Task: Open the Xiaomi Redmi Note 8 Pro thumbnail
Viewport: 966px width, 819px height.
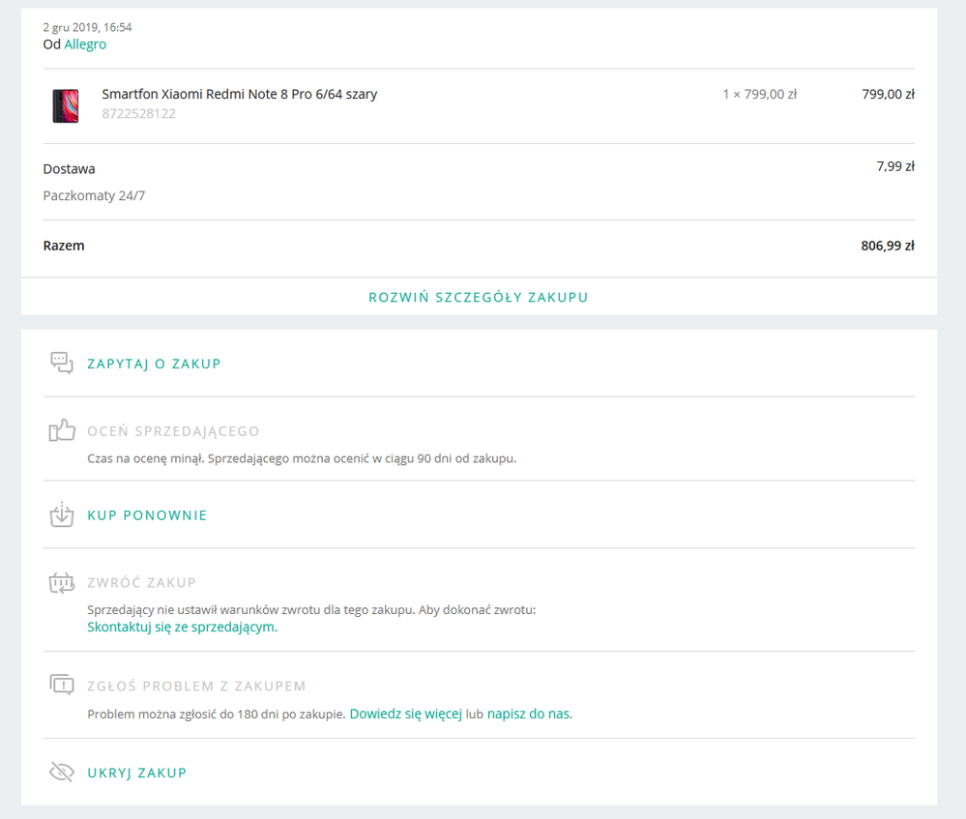Action: [x=66, y=106]
